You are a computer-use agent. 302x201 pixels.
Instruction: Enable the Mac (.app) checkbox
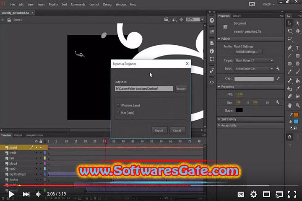coord(118,113)
